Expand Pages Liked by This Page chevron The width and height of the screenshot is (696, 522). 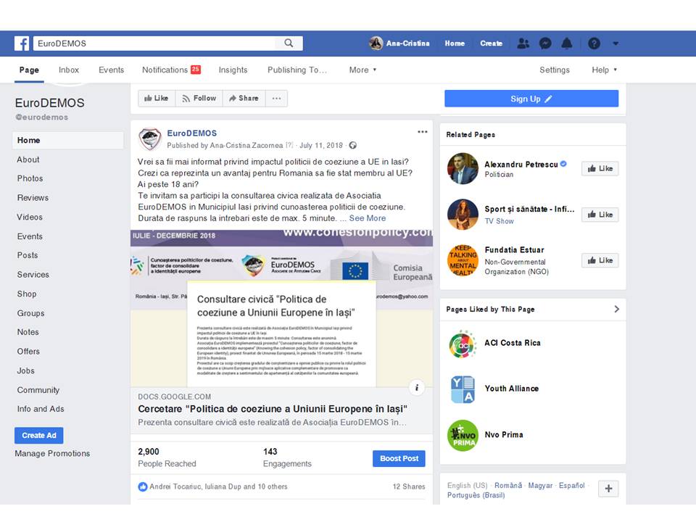(x=616, y=309)
